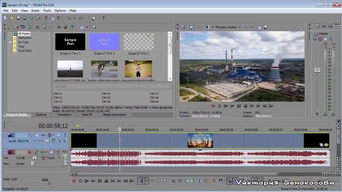Image resolution: width=342 pixels, height=192 pixels.
Task: Click the Copy icon in the main toolbar
Action: (52, 18)
